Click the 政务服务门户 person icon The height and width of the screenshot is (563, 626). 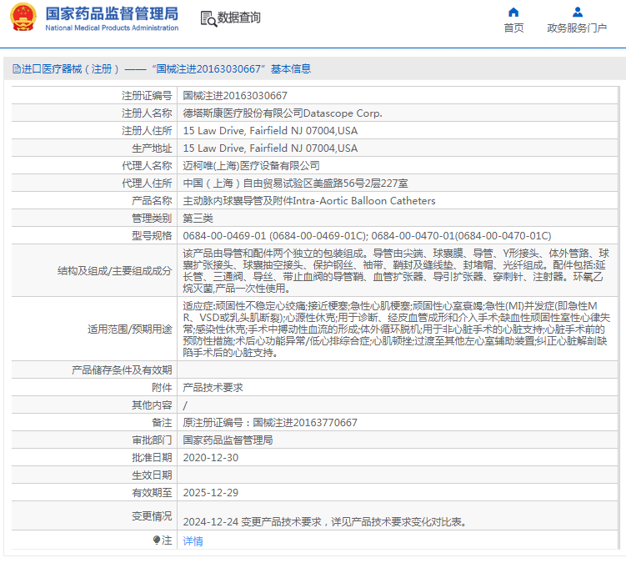[578, 12]
